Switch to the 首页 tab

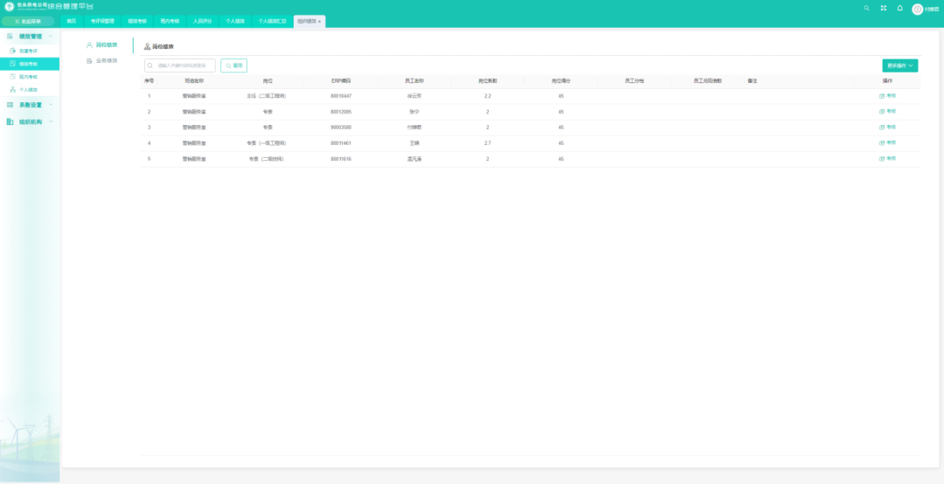(x=72, y=20)
